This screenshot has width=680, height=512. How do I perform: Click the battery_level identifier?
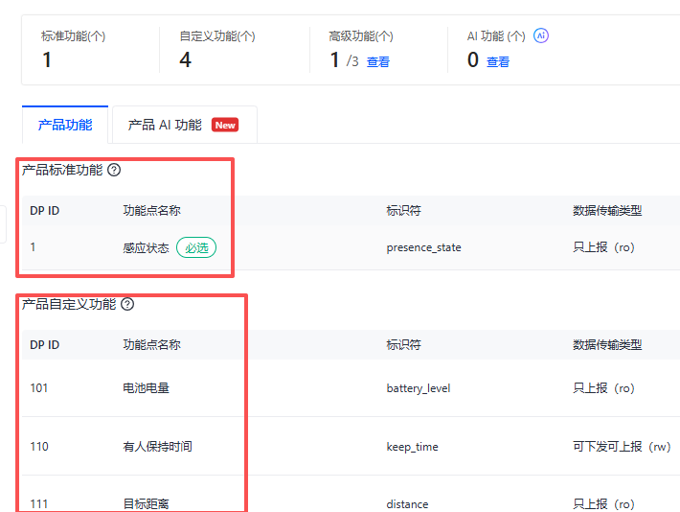coord(418,388)
